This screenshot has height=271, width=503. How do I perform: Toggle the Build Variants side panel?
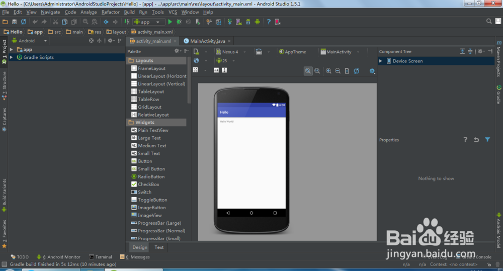(x=4, y=195)
